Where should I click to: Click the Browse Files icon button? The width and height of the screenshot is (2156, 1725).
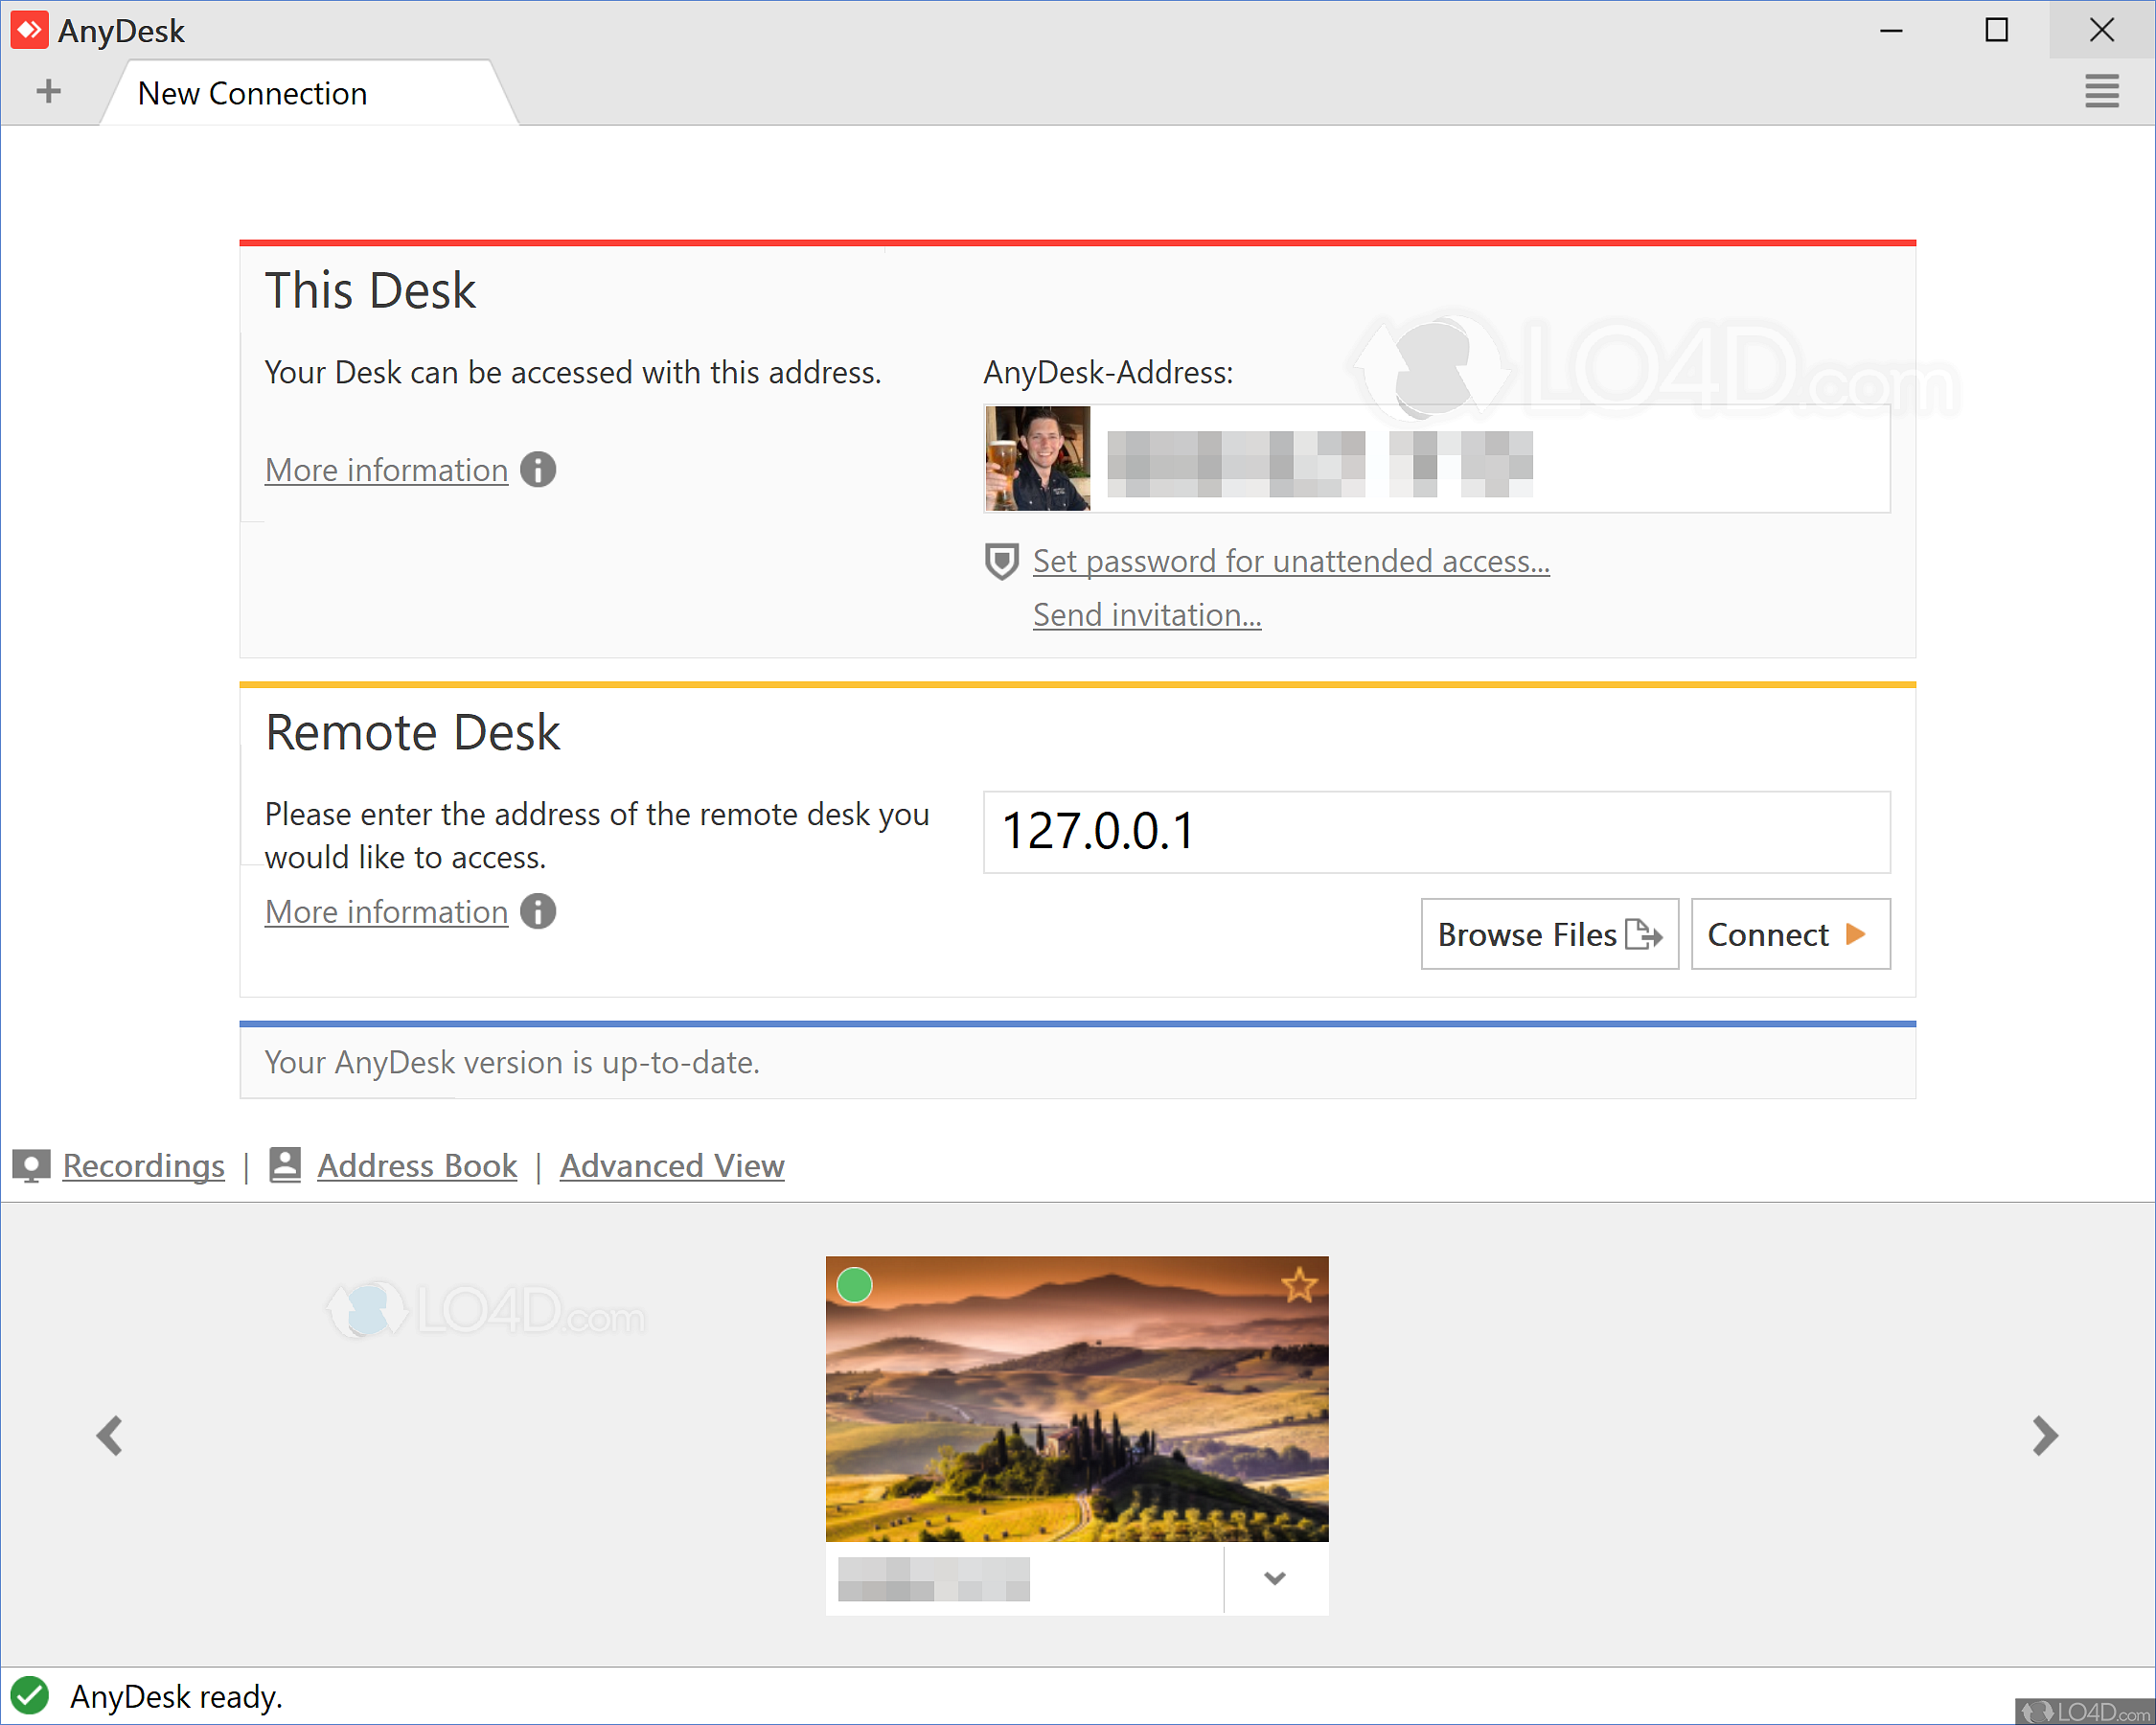tap(1544, 934)
